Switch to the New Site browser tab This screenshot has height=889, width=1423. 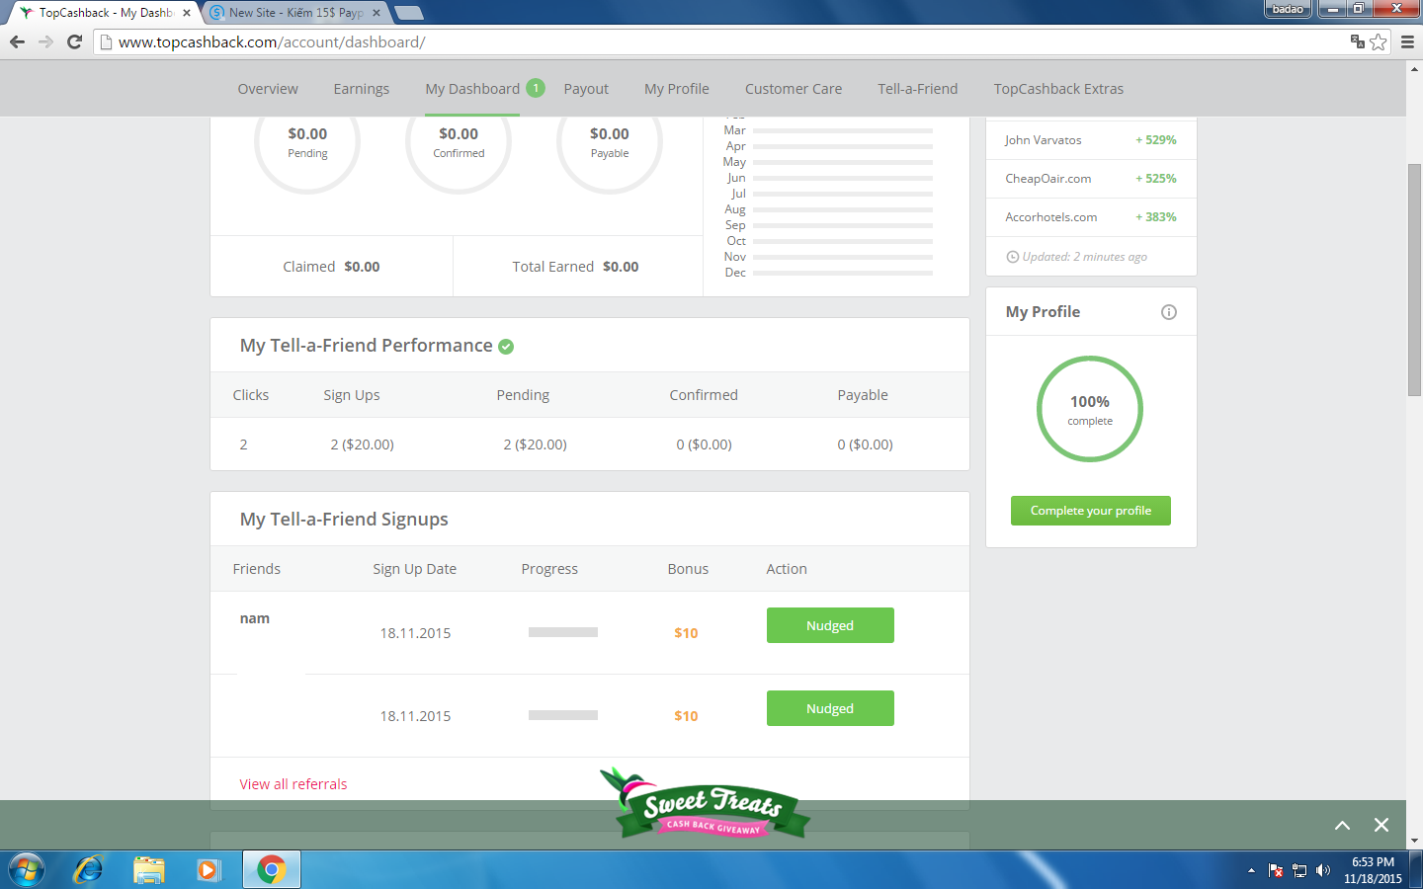pyautogui.click(x=294, y=13)
